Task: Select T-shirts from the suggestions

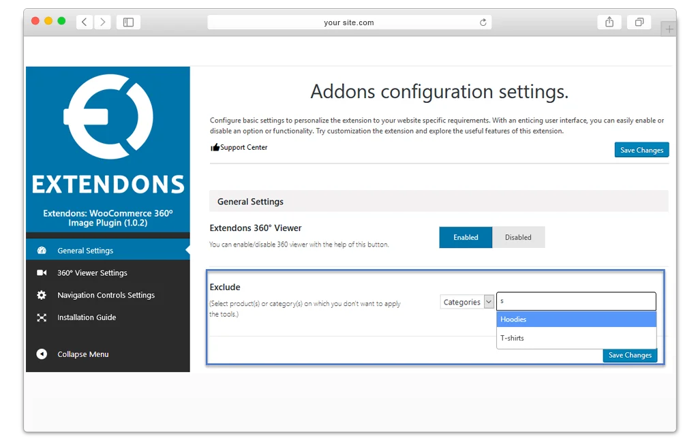Action: click(x=577, y=338)
